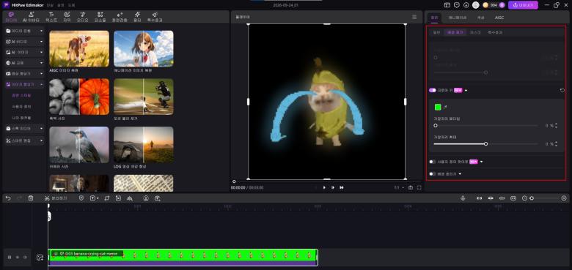Click the zoom out minus icon on timeline
This screenshot has width=572, height=270.
click(524, 198)
